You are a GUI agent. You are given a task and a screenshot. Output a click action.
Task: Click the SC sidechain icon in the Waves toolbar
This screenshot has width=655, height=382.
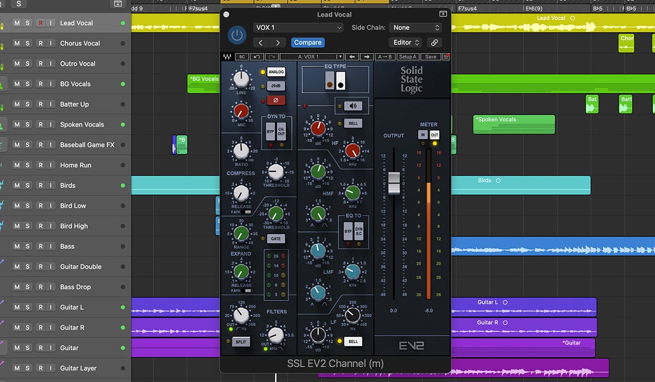[x=242, y=56]
